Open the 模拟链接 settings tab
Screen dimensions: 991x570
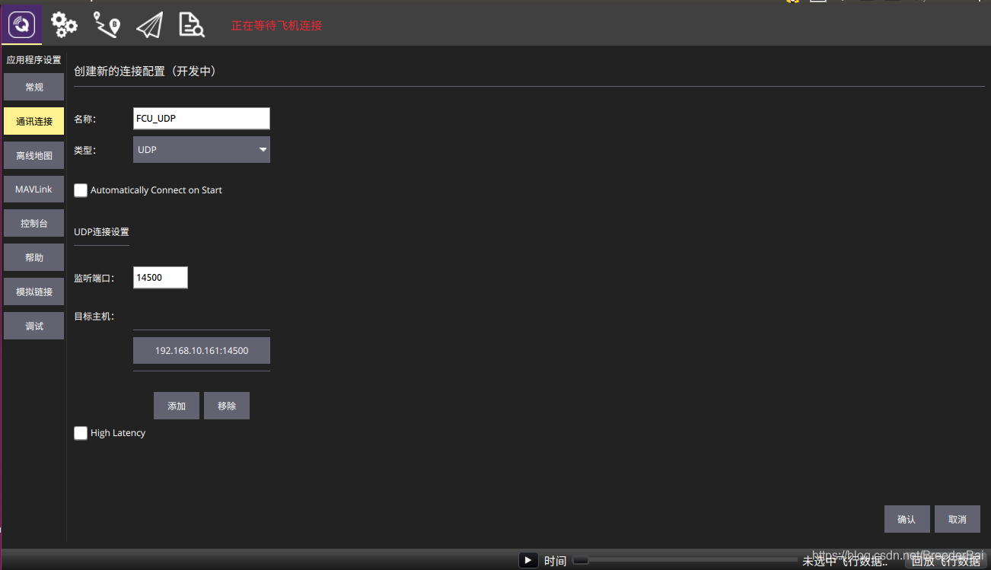pos(33,291)
